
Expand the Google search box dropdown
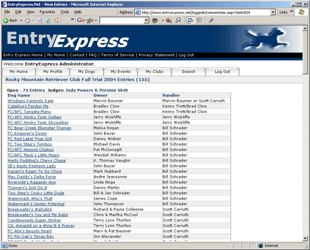146,21
